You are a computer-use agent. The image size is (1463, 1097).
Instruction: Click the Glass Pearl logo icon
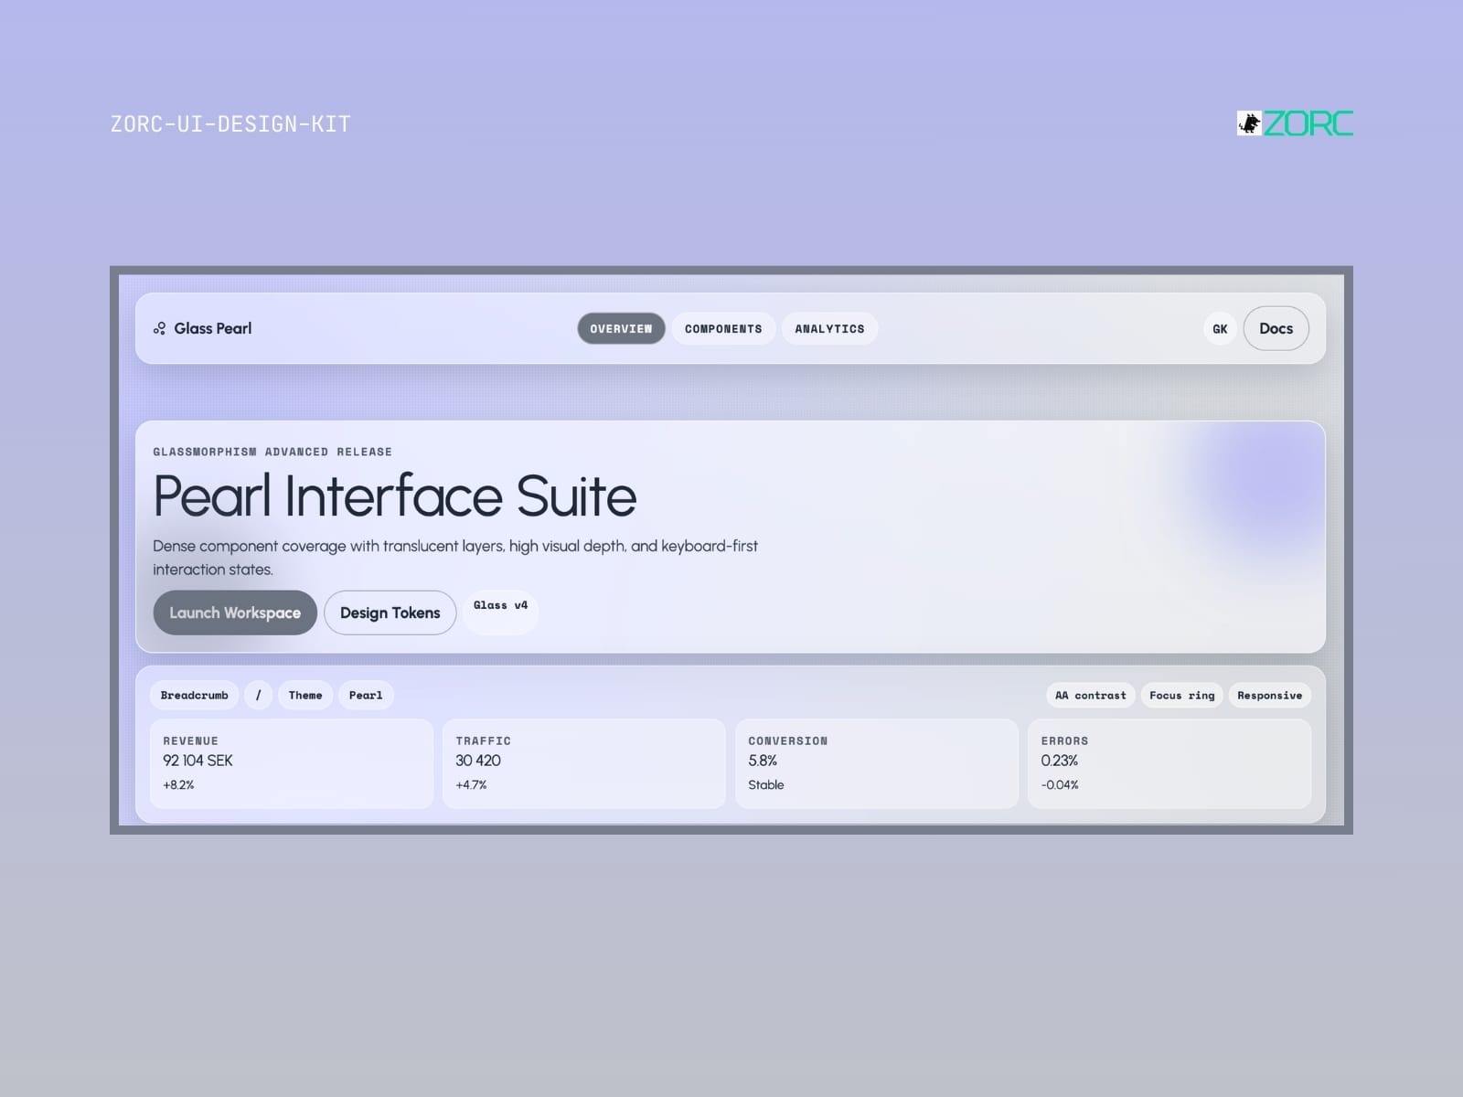point(160,328)
